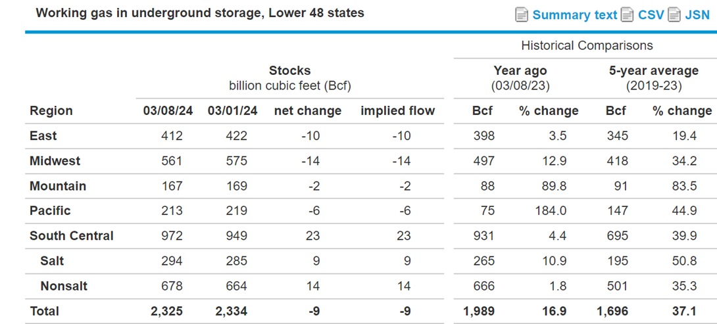Open the JSN data link
Image resolution: width=717 pixels, height=324 pixels.
coord(697,15)
